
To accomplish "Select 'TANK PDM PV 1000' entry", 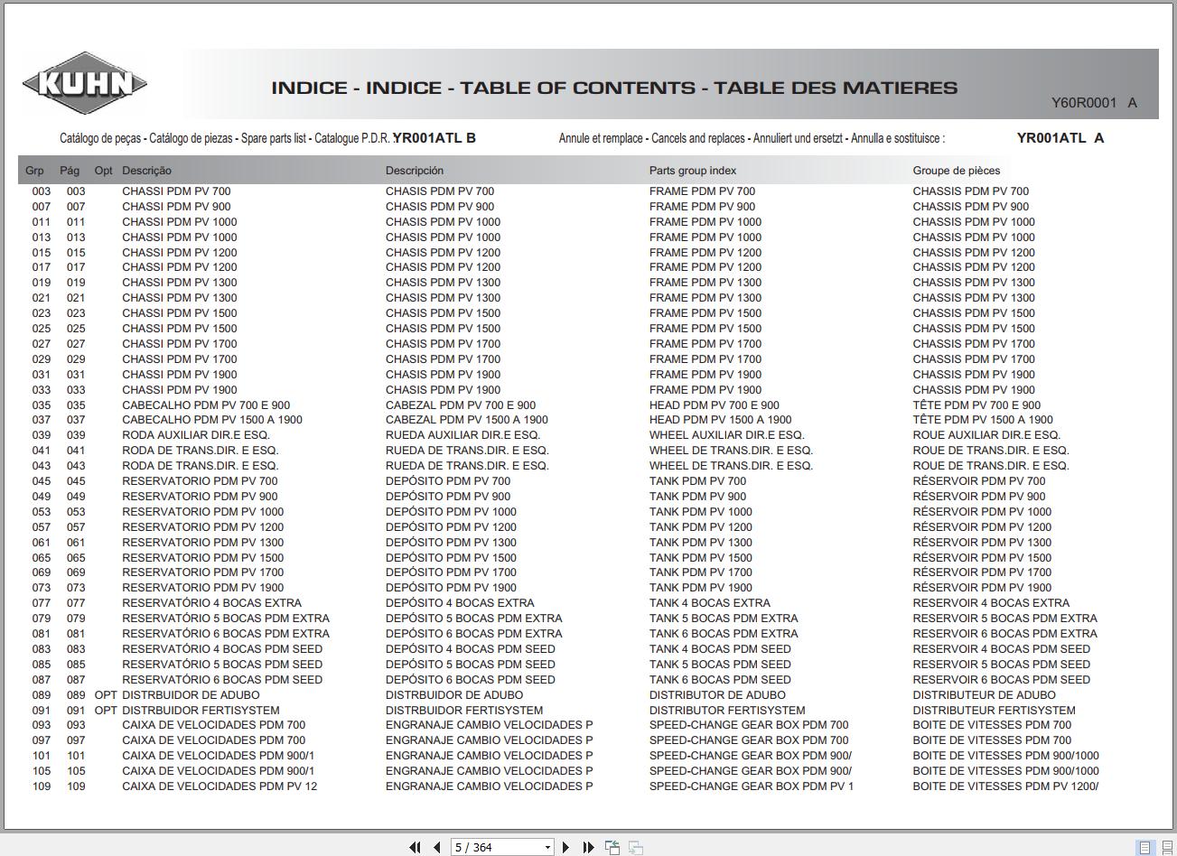I will click(701, 512).
